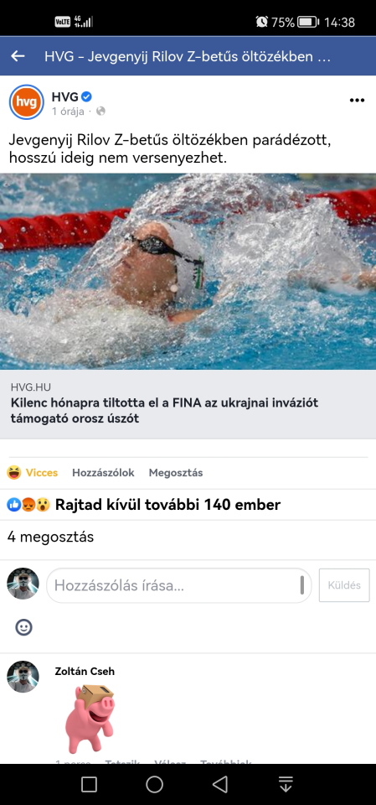The width and height of the screenshot is (376, 805).
Task: Open the 4 megosztás shares list
Action: (x=50, y=537)
